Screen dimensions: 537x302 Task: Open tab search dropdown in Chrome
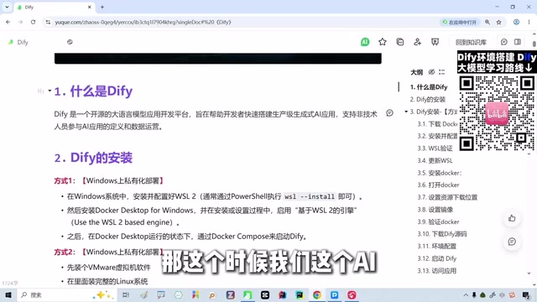tap(7, 7)
